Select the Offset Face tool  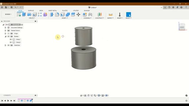pyautogui.click(x=73, y=14)
